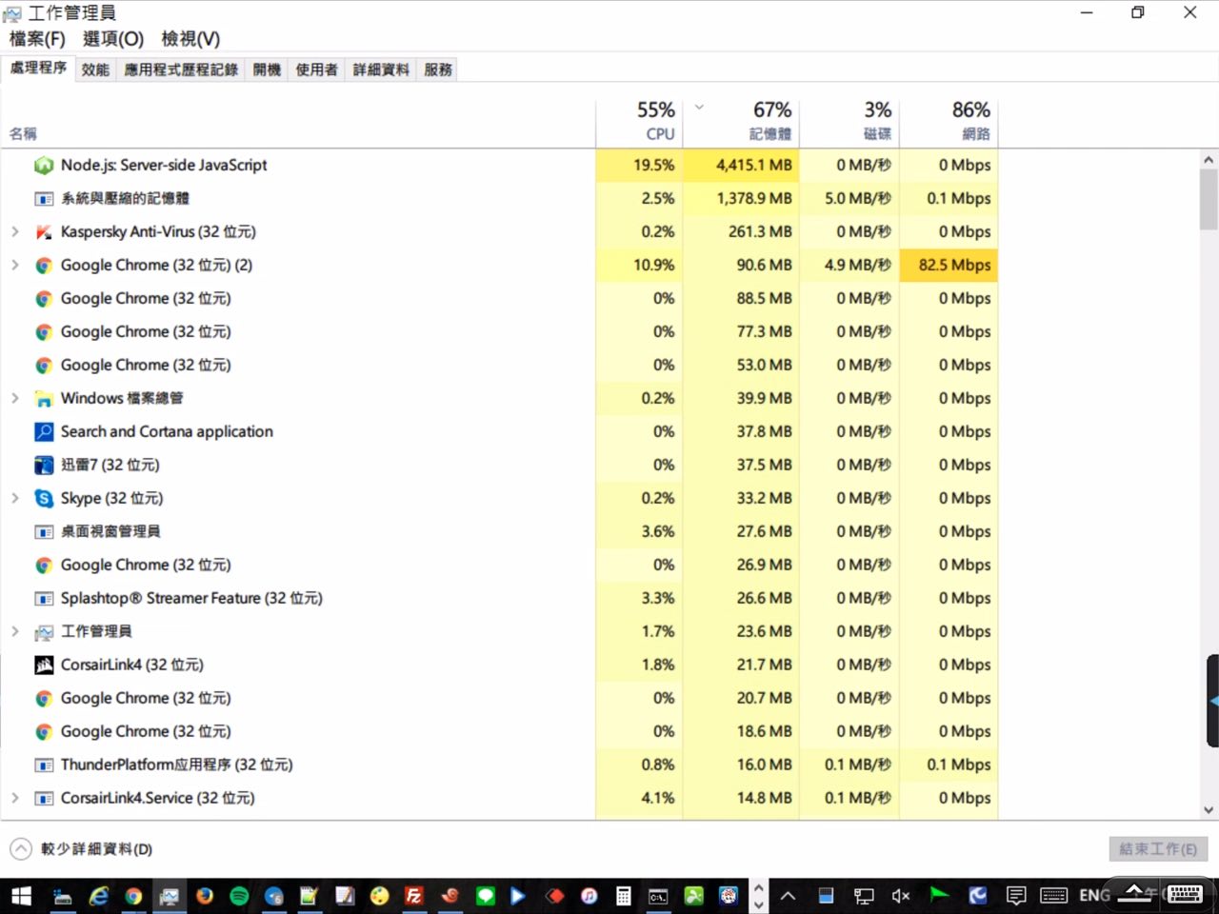Click the 桌面視窗管理員 process icon
The width and height of the screenshot is (1219, 914).
click(x=44, y=532)
